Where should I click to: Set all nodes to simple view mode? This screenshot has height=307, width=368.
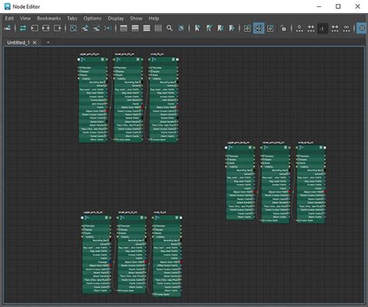point(123,28)
